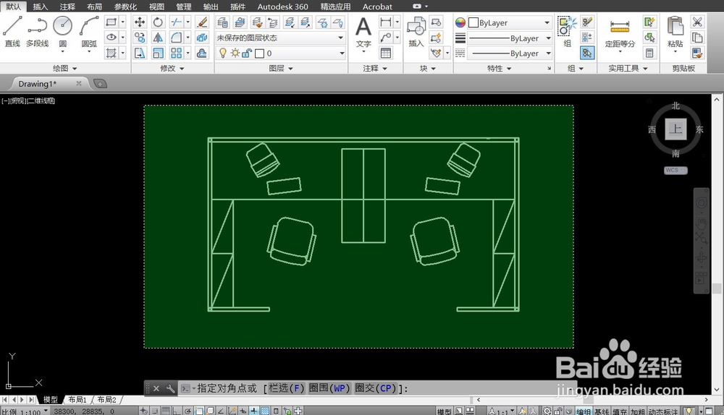Viewport: 724px width, 415px height.
Task: Click the Rectangle draw tool icon
Action: coord(111,22)
